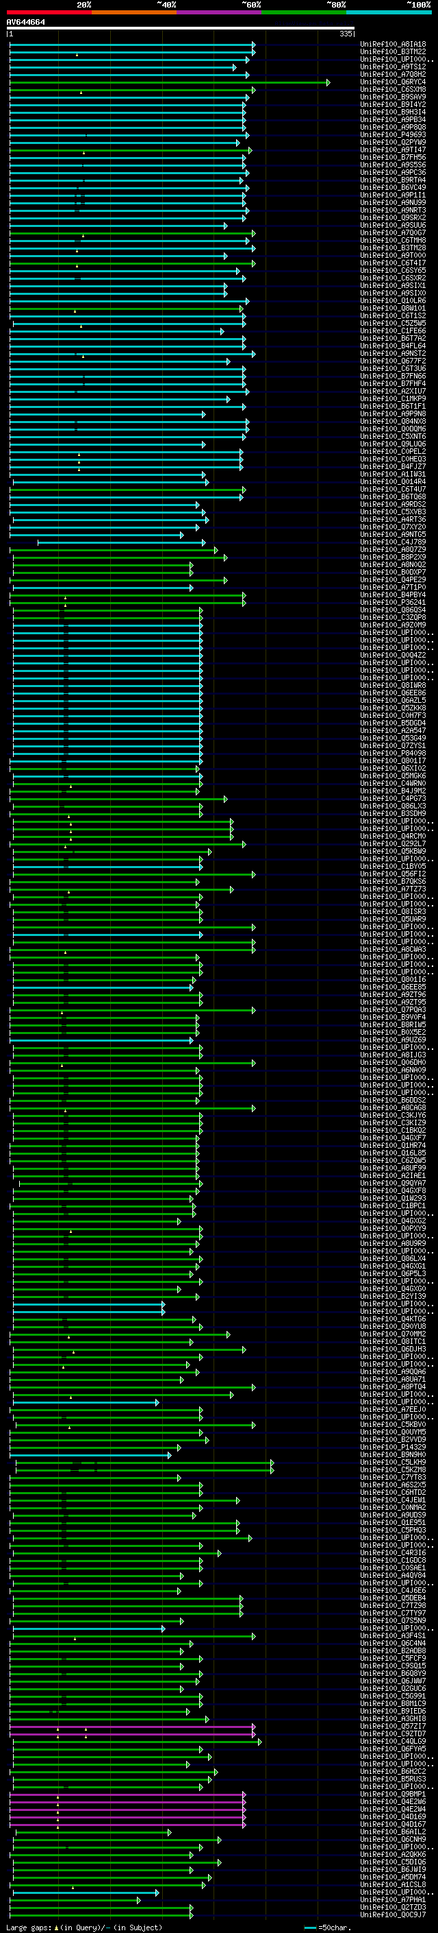Select hit UniRef100_C9ZTD7
Viewport: 438px width, 1933px height.
393,1734
